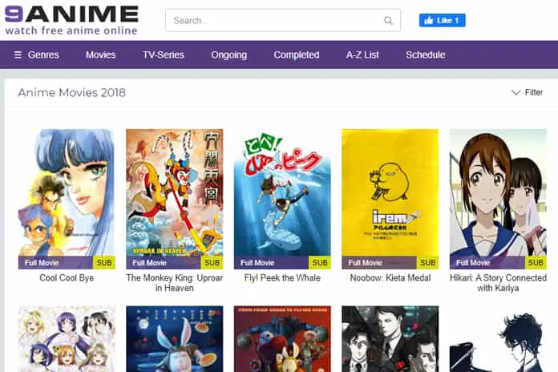Image resolution: width=558 pixels, height=372 pixels.
Task: Open the Genres menu
Action: [x=43, y=55]
